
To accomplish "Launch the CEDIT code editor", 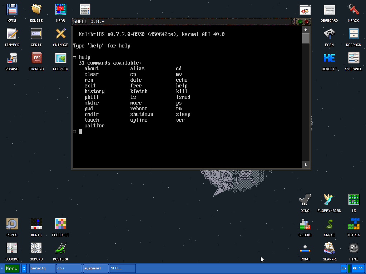I will point(36,33).
